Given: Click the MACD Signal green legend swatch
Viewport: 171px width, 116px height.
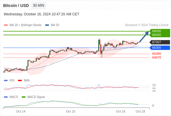Looking at the screenshot, I should point(23,97).
